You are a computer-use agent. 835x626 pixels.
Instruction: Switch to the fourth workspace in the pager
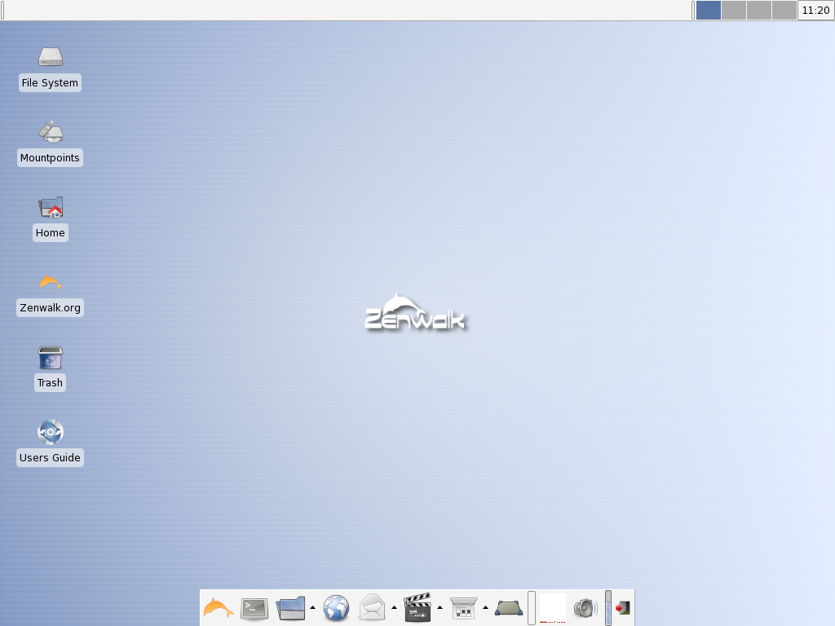point(784,10)
